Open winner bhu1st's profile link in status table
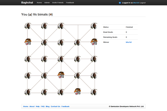 click(129, 42)
